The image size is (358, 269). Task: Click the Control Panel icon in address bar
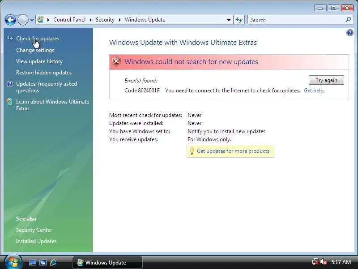[41, 20]
